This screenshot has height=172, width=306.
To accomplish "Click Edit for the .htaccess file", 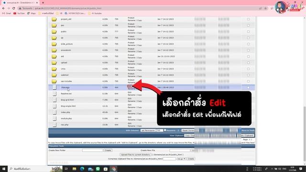I will [x=130, y=86].
